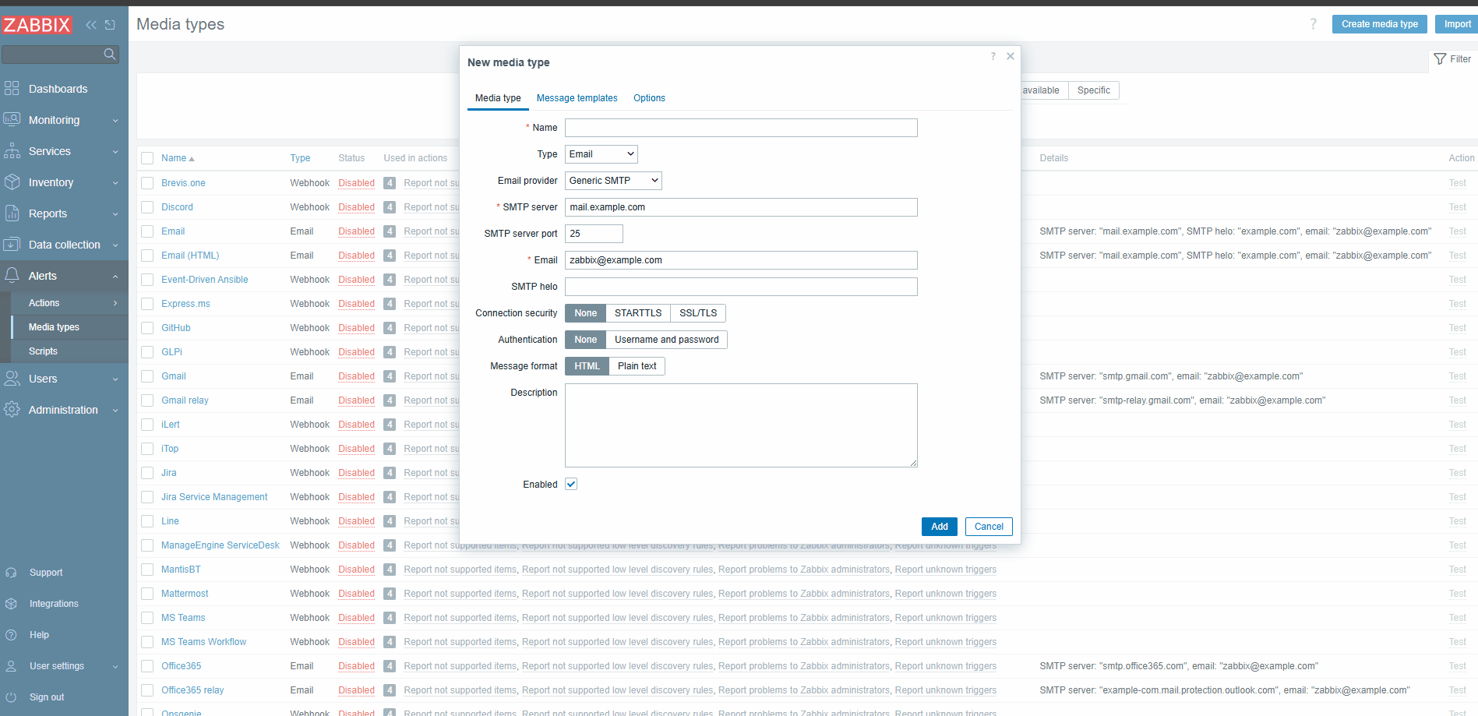Screen dimensions: 1478x716
Task: Select checkbox for MS Teams row
Action: (147, 618)
